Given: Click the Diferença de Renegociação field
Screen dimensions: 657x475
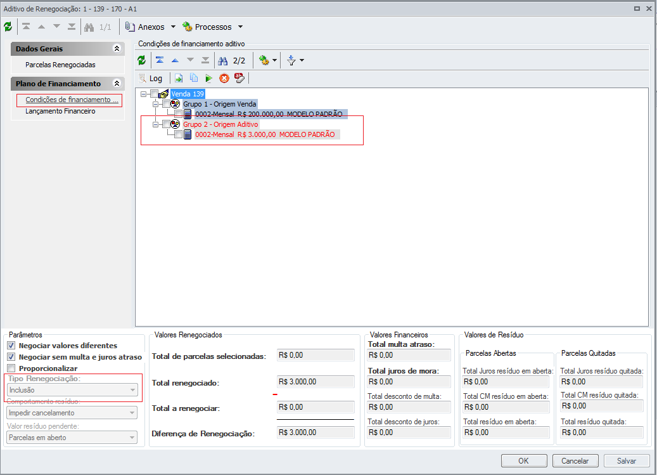Looking at the screenshot, I should pyautogui.click(x=316, y=433).
